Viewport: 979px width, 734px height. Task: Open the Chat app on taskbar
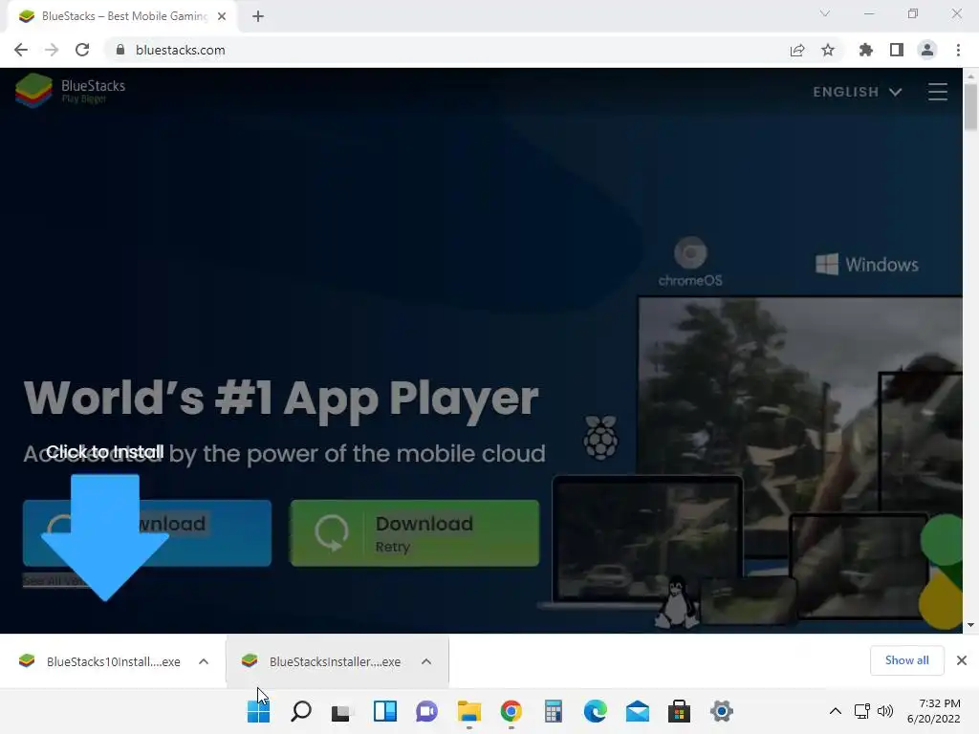(x=427, y=711)
